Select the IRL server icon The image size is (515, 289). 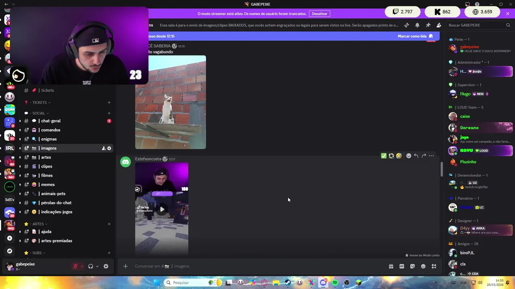pyautogui.click(x=10, y=148)
